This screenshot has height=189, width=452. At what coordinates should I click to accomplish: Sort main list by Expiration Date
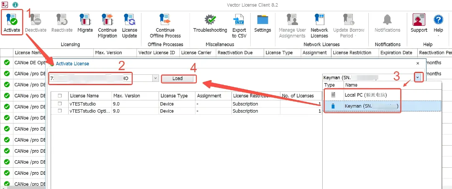398,53
